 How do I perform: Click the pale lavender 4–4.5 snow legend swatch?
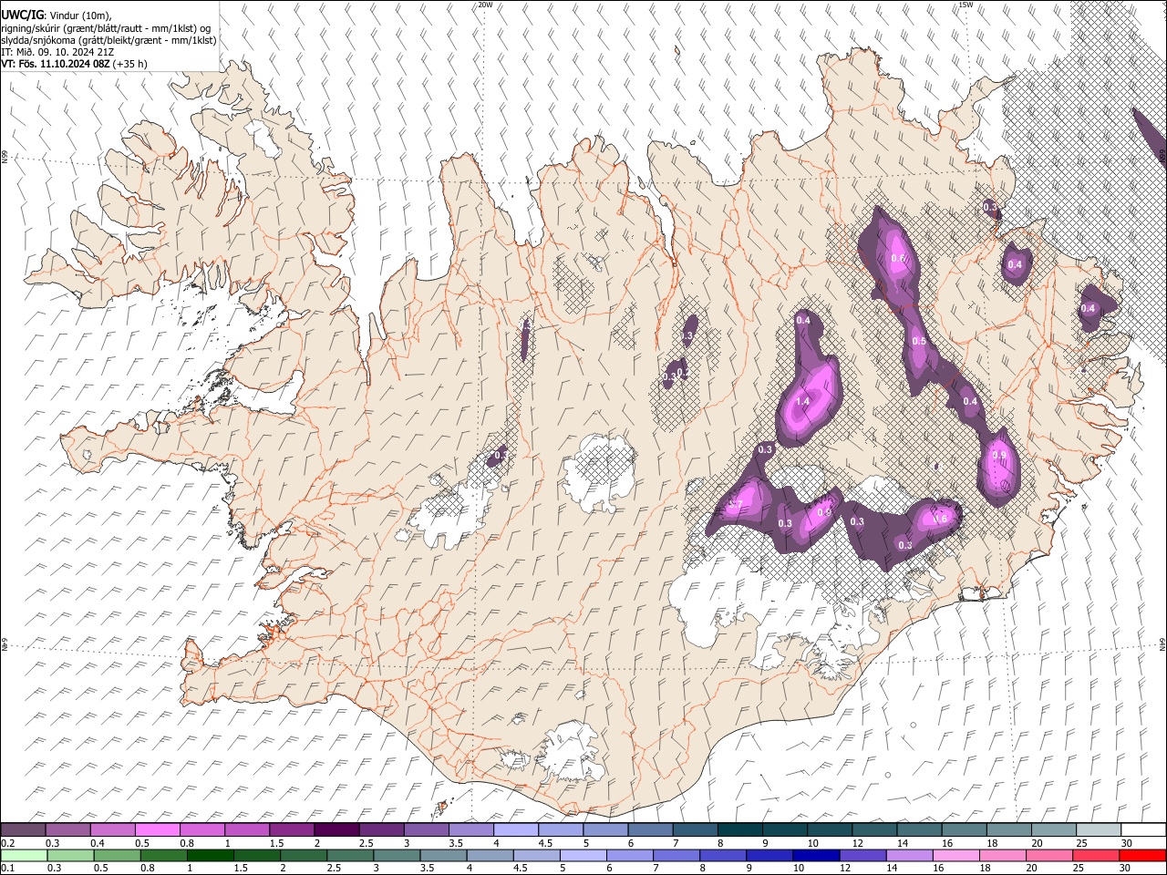[x=516, y=829]
